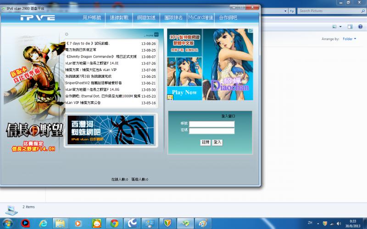Open the 用戶帳號 tab
Screen dimensions: 367x229
click(x=92, y=18)
